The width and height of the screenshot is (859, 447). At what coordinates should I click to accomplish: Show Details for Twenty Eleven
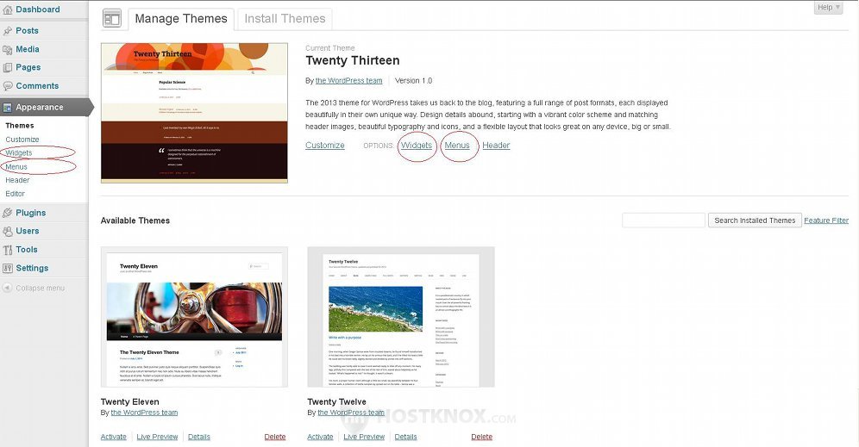(199, 437)
